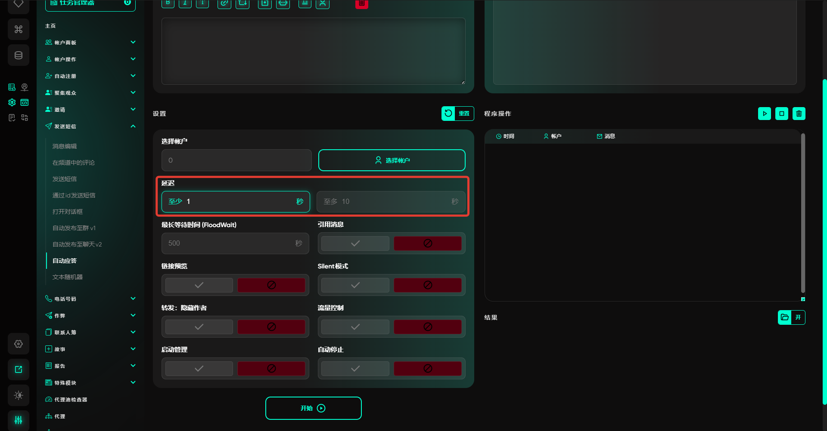This screenshot has width=827, height=431.
Task: Click the stop square icon in 程序操作
Action: tap(781, 114)
